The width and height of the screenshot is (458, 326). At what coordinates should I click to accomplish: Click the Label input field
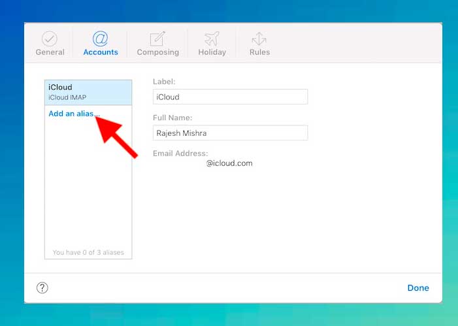click(230, 97)
